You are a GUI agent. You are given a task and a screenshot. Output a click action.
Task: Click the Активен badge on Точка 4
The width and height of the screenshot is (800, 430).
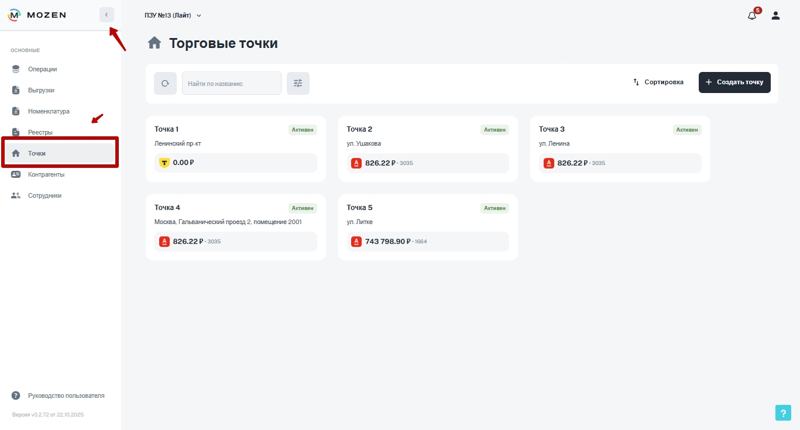(x=303, y=208)
